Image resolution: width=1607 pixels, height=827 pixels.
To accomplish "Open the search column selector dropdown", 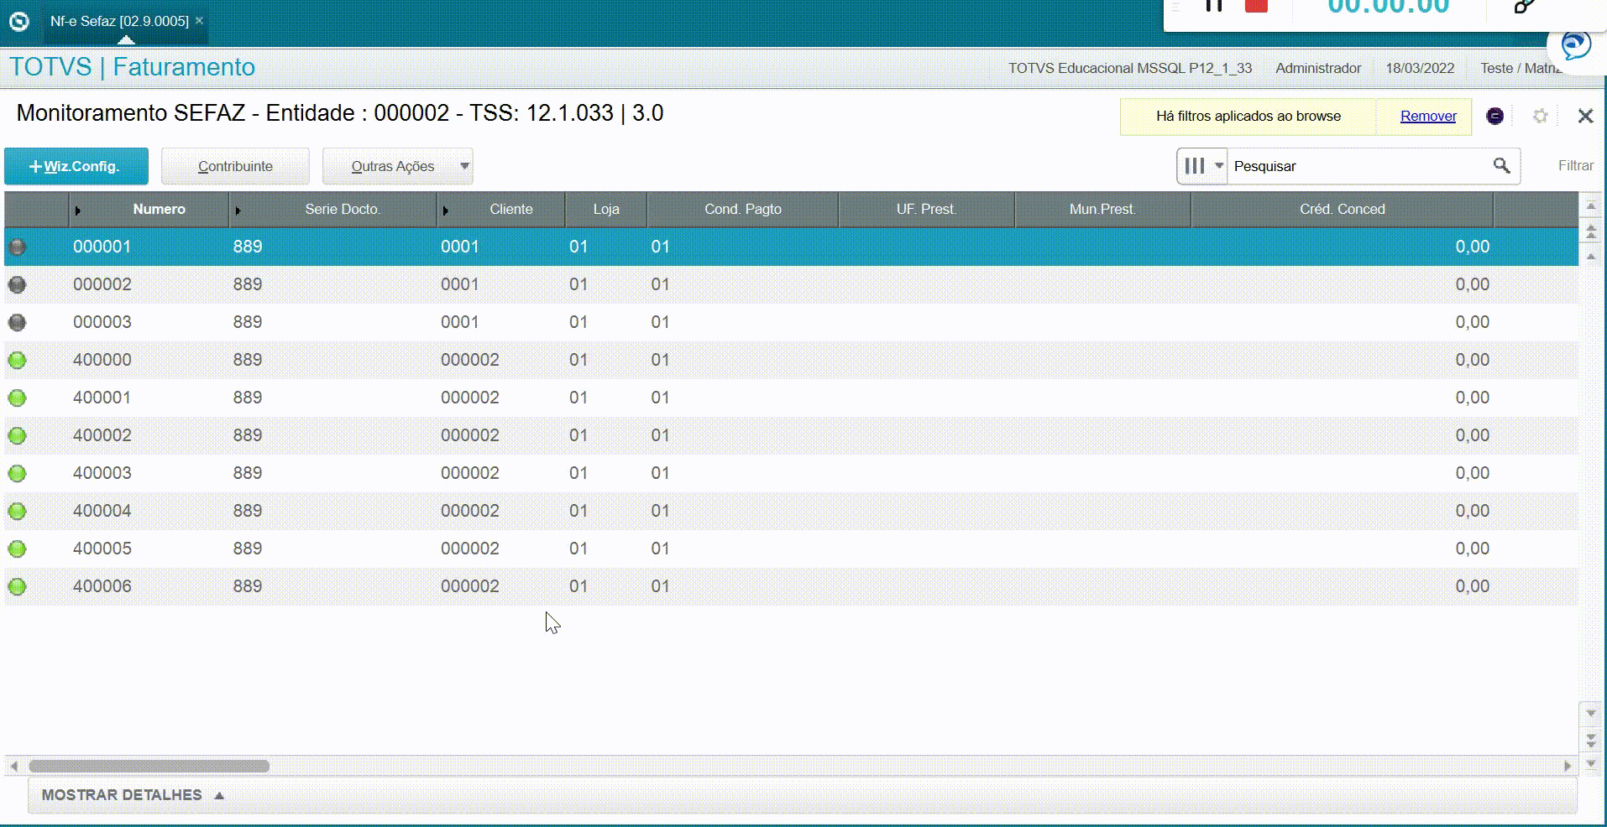I will coord(1202,166).
